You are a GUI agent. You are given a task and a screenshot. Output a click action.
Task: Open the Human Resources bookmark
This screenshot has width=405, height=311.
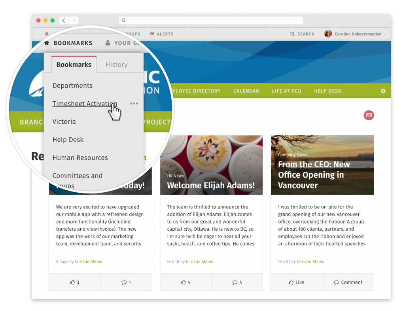[80, 157]
